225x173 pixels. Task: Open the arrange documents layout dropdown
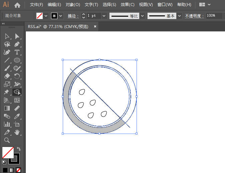coord(205,5)
